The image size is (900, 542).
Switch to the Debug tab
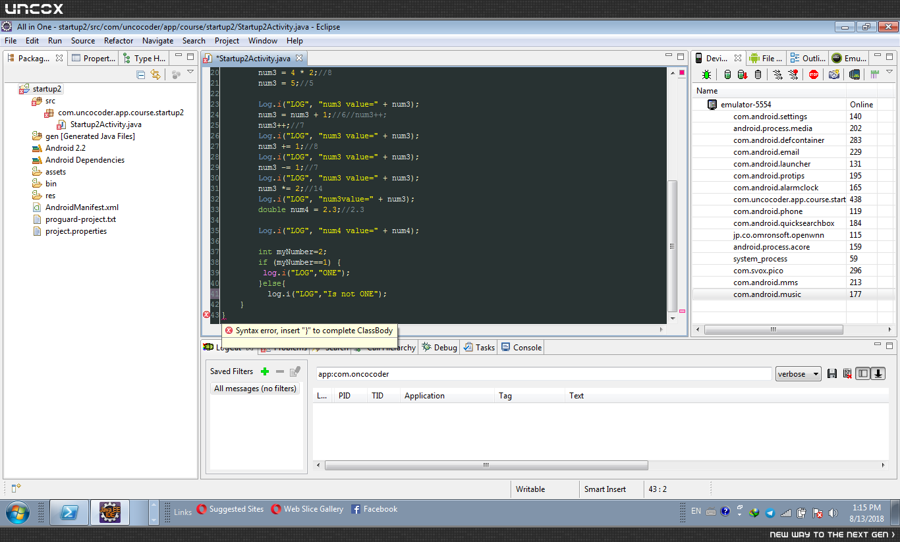[x=439, y=348]
